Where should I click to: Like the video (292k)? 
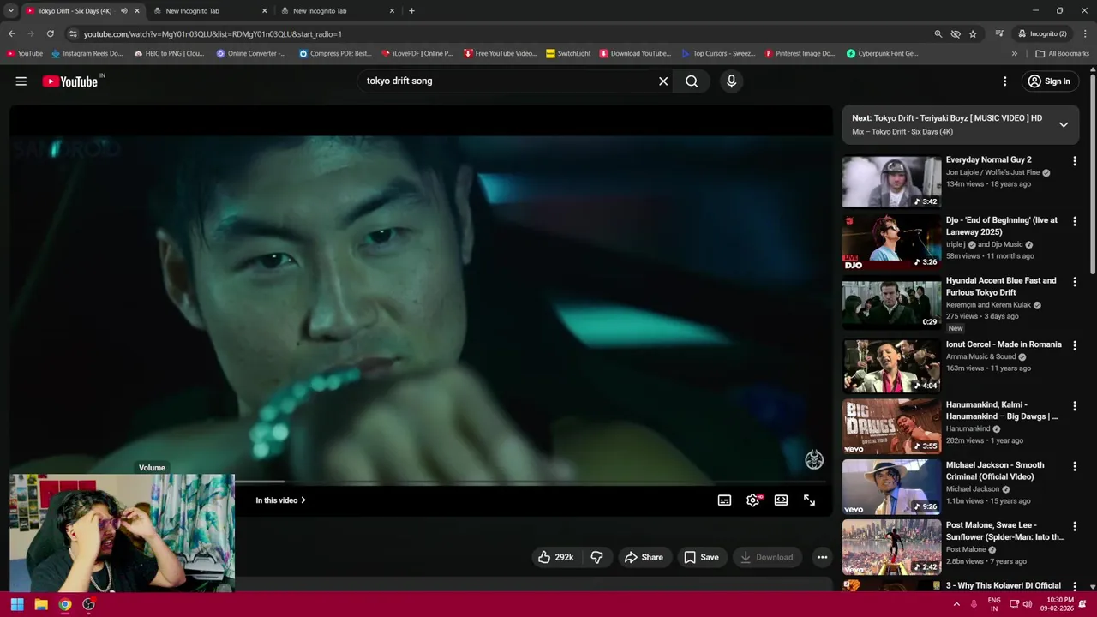pos(556,557)
